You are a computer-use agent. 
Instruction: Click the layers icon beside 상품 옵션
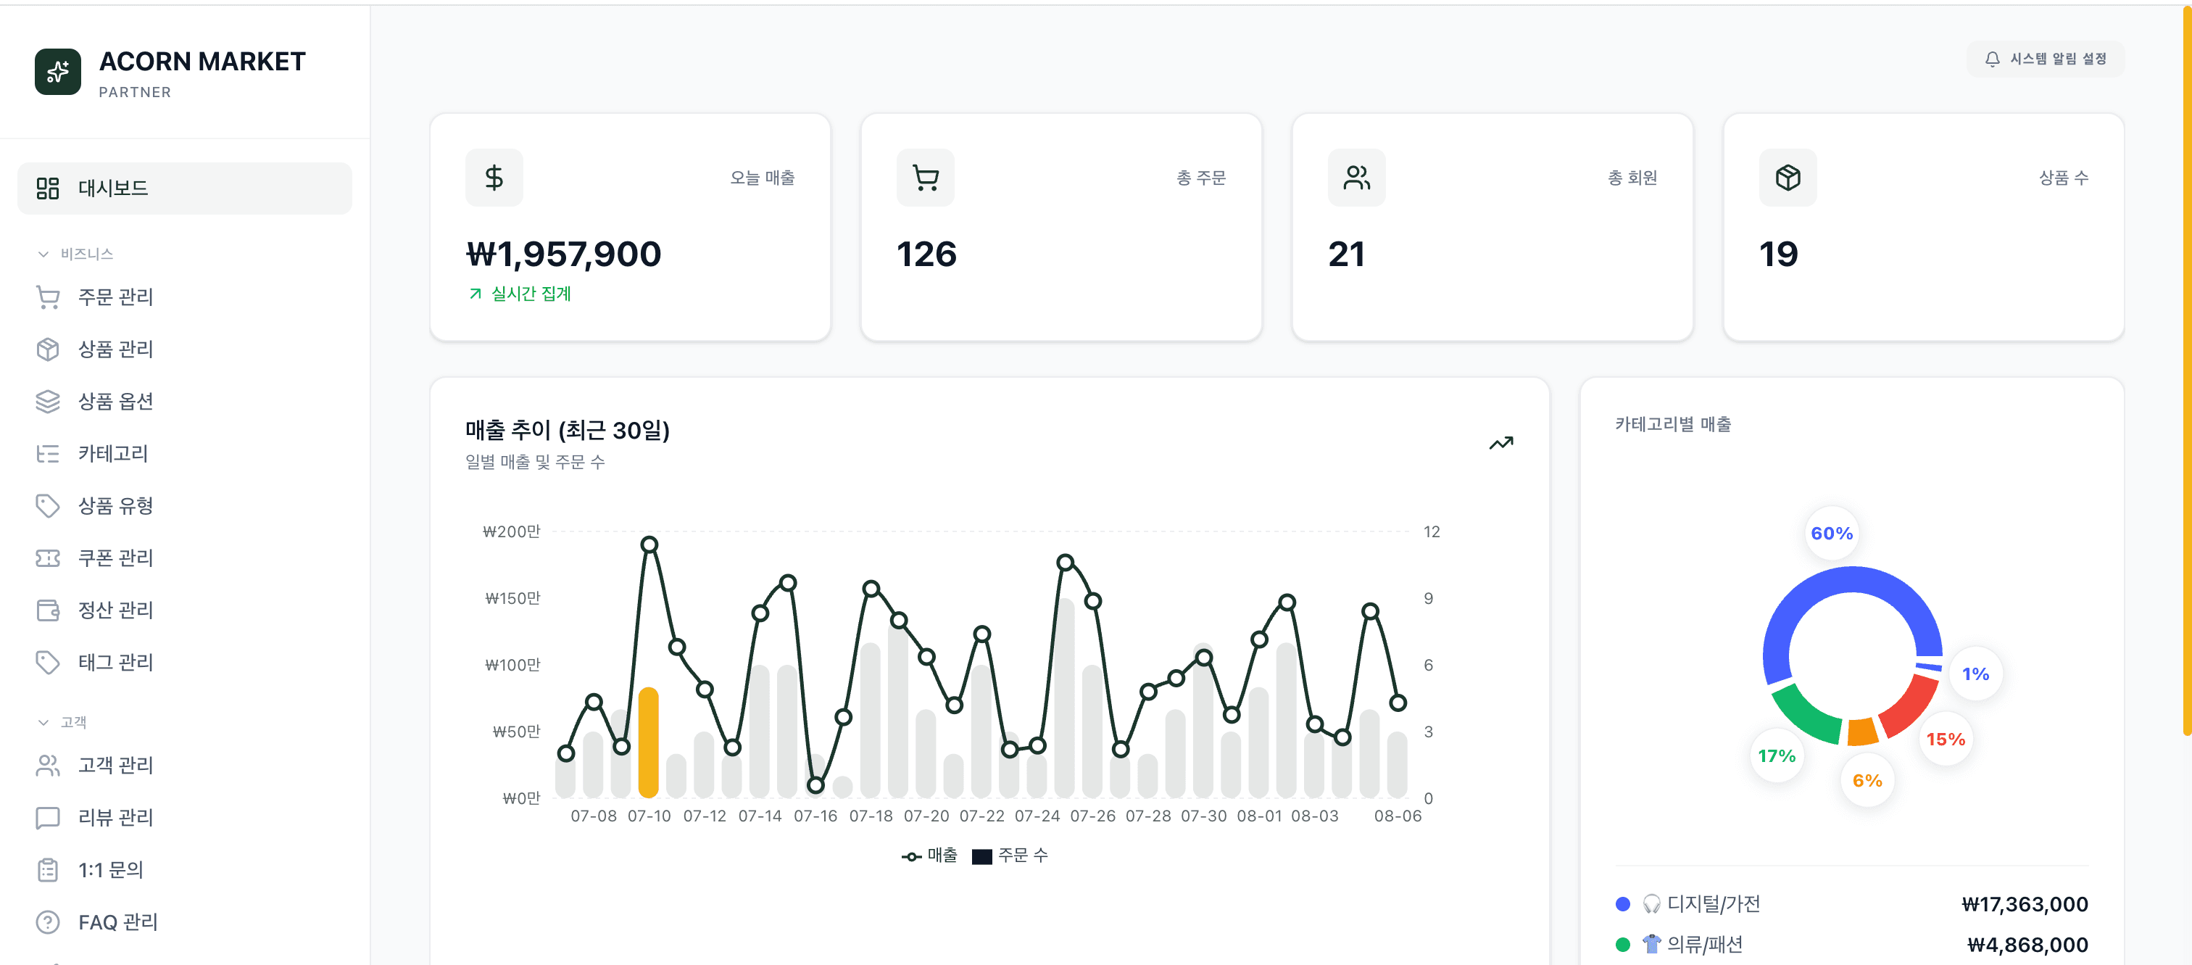click(x=48, y=401)
